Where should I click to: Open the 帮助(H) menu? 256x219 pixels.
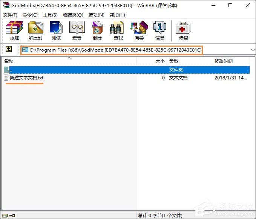[x=117, y=15]
